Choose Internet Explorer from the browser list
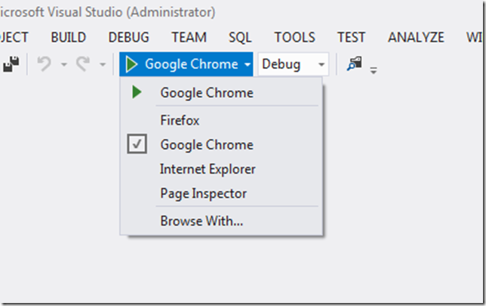This screenshot has width=486, height=306. [x=208, y=169]
